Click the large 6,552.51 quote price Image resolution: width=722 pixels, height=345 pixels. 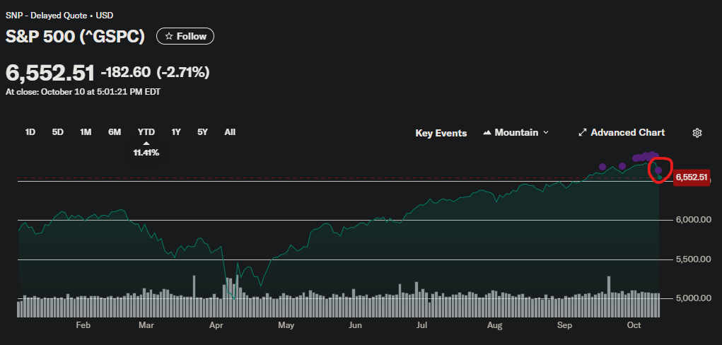50,73
